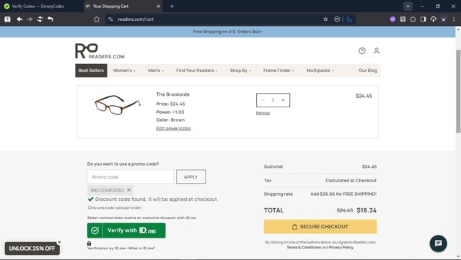Click the upload cloud icon in the toolbar
Viewport: 461px width, 260px height.
(434, 19)
